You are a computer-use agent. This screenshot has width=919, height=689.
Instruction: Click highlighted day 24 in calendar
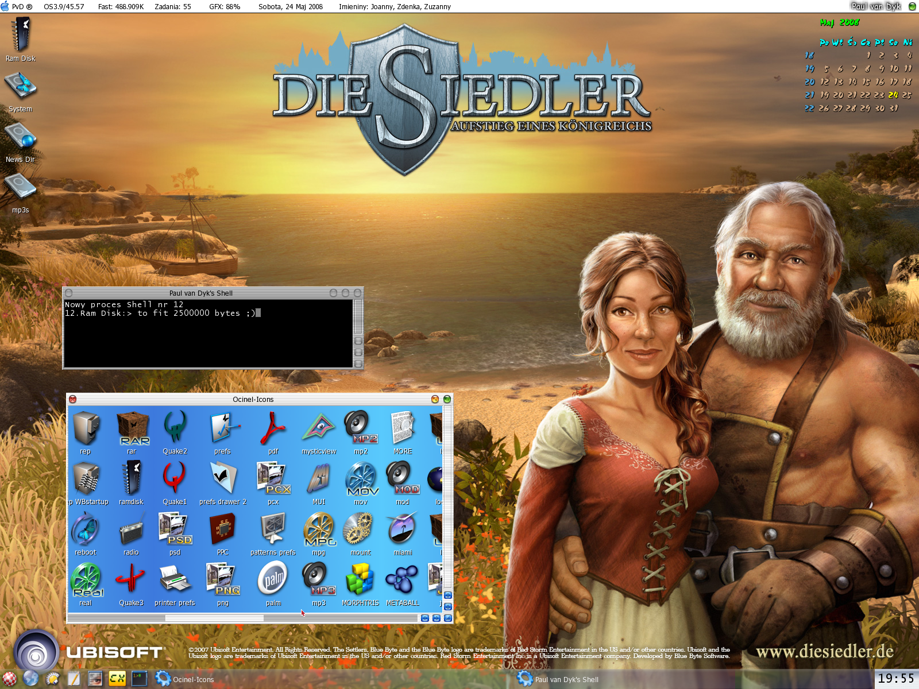click(x=893, y=95)
